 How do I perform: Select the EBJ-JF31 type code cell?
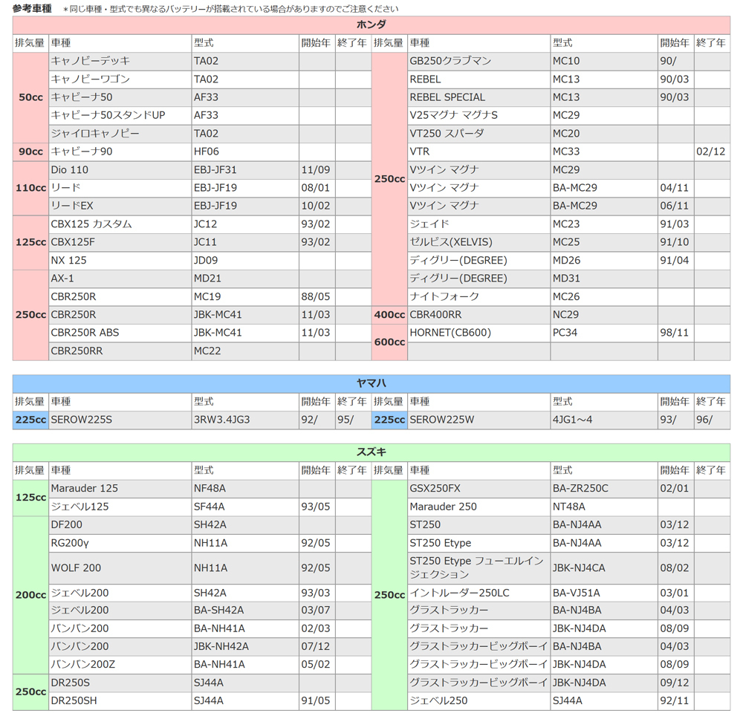pyautogui.click(x=245, y=169)
